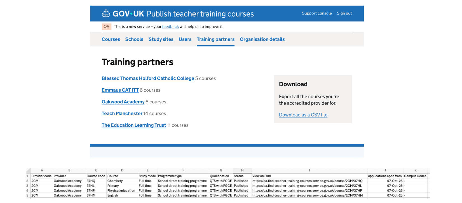Select the Users tab

(185, 39)
